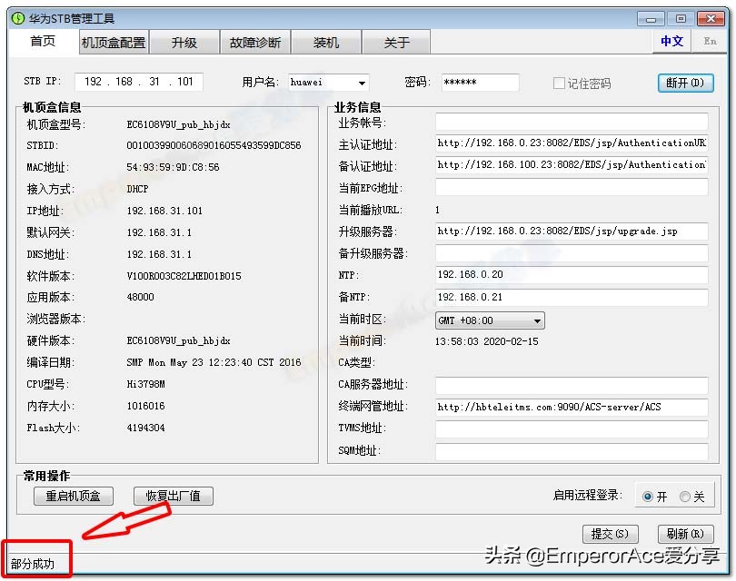Open the 当前时区 GMT+08:00 timezone dropdown
736x581 pixels.
(x=538, y=320)
